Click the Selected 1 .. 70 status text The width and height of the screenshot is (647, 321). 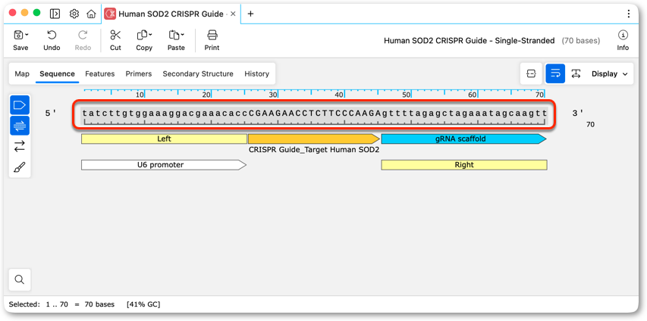tap(61, 304)
